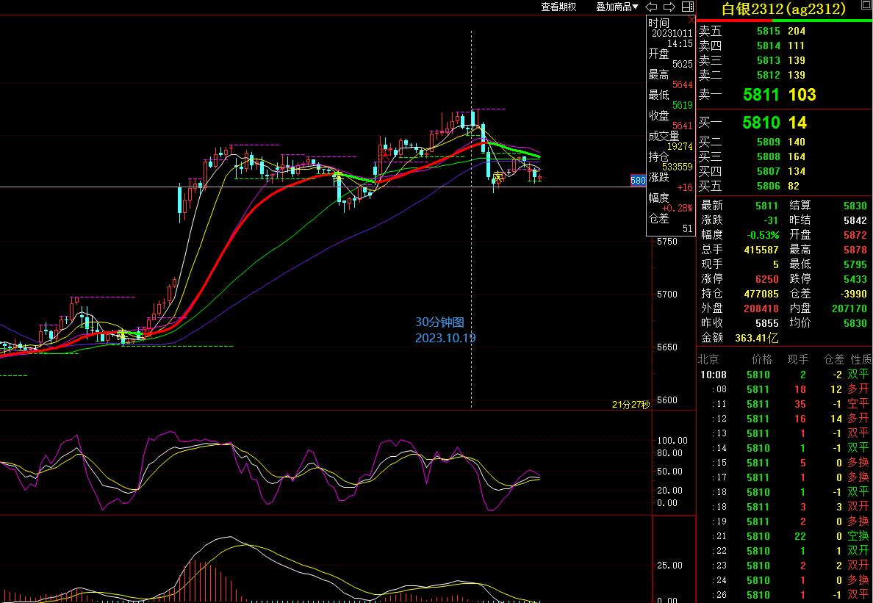This screenshot has height=603, width=873.
Task: Click the 持仓 value 477085
Action: (x=761, y=294)
